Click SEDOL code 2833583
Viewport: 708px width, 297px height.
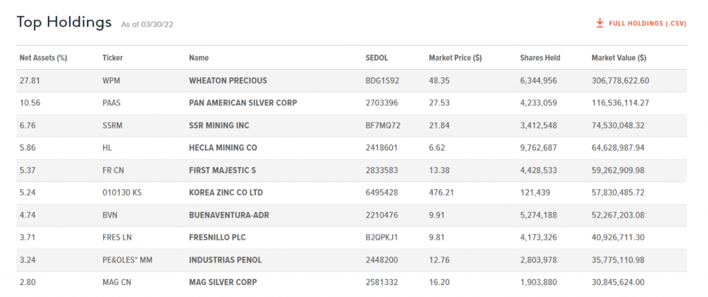click(382, 170)
